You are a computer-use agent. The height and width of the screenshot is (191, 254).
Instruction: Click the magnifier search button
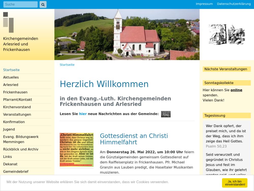click(43, 4)
